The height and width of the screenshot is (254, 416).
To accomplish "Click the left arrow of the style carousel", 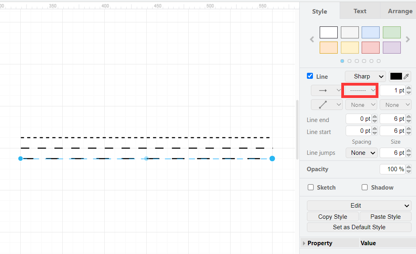I will pyautogui.click(x=312, y=39).
